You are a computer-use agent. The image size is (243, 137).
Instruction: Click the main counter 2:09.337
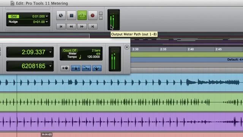[x=33, y=52]
